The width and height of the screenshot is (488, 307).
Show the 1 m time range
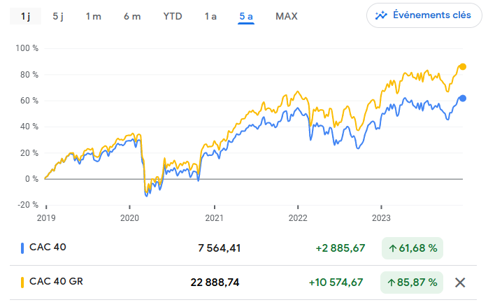pos(94,15)
